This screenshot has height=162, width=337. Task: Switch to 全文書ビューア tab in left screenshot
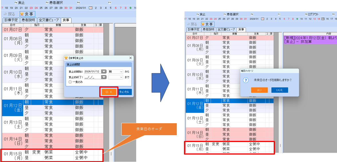click(x=49, y=20)
